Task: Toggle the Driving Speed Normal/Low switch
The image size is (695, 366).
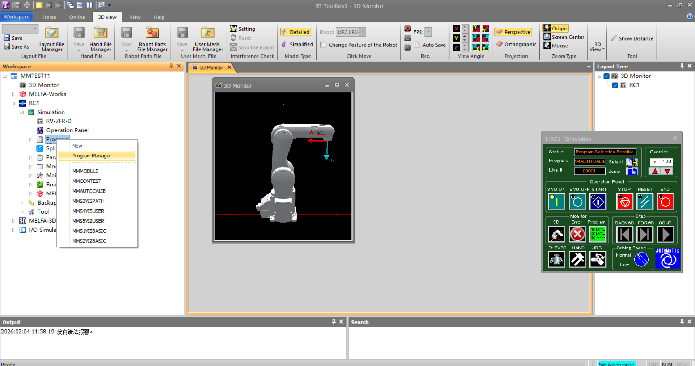Action: coord(641,259)
